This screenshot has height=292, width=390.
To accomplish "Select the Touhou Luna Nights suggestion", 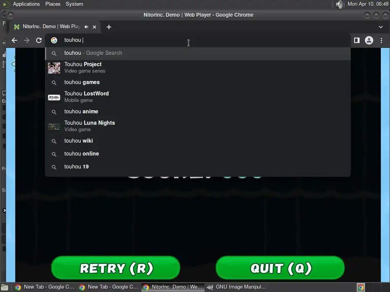I will point(198,126).
